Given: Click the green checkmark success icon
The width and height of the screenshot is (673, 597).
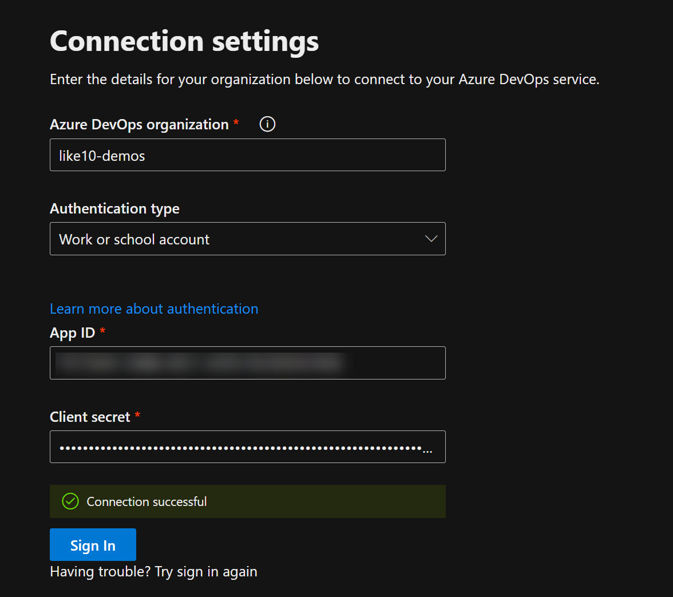Looking at the screenshot, I should coord(70,501).
